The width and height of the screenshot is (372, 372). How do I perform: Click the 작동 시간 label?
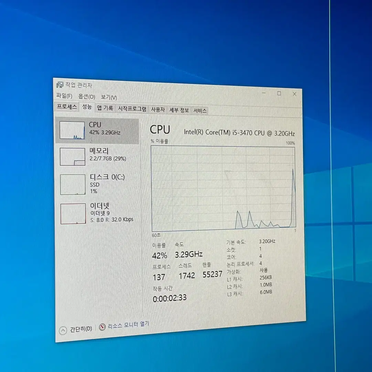[x=162, y=288]
